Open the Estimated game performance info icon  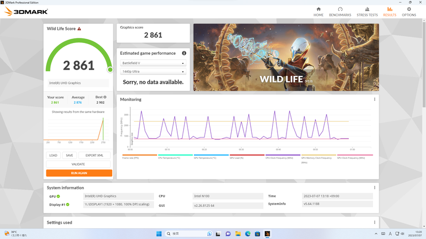184,53
